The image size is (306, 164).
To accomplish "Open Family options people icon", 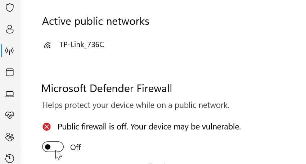I will (x=10, y=137).
